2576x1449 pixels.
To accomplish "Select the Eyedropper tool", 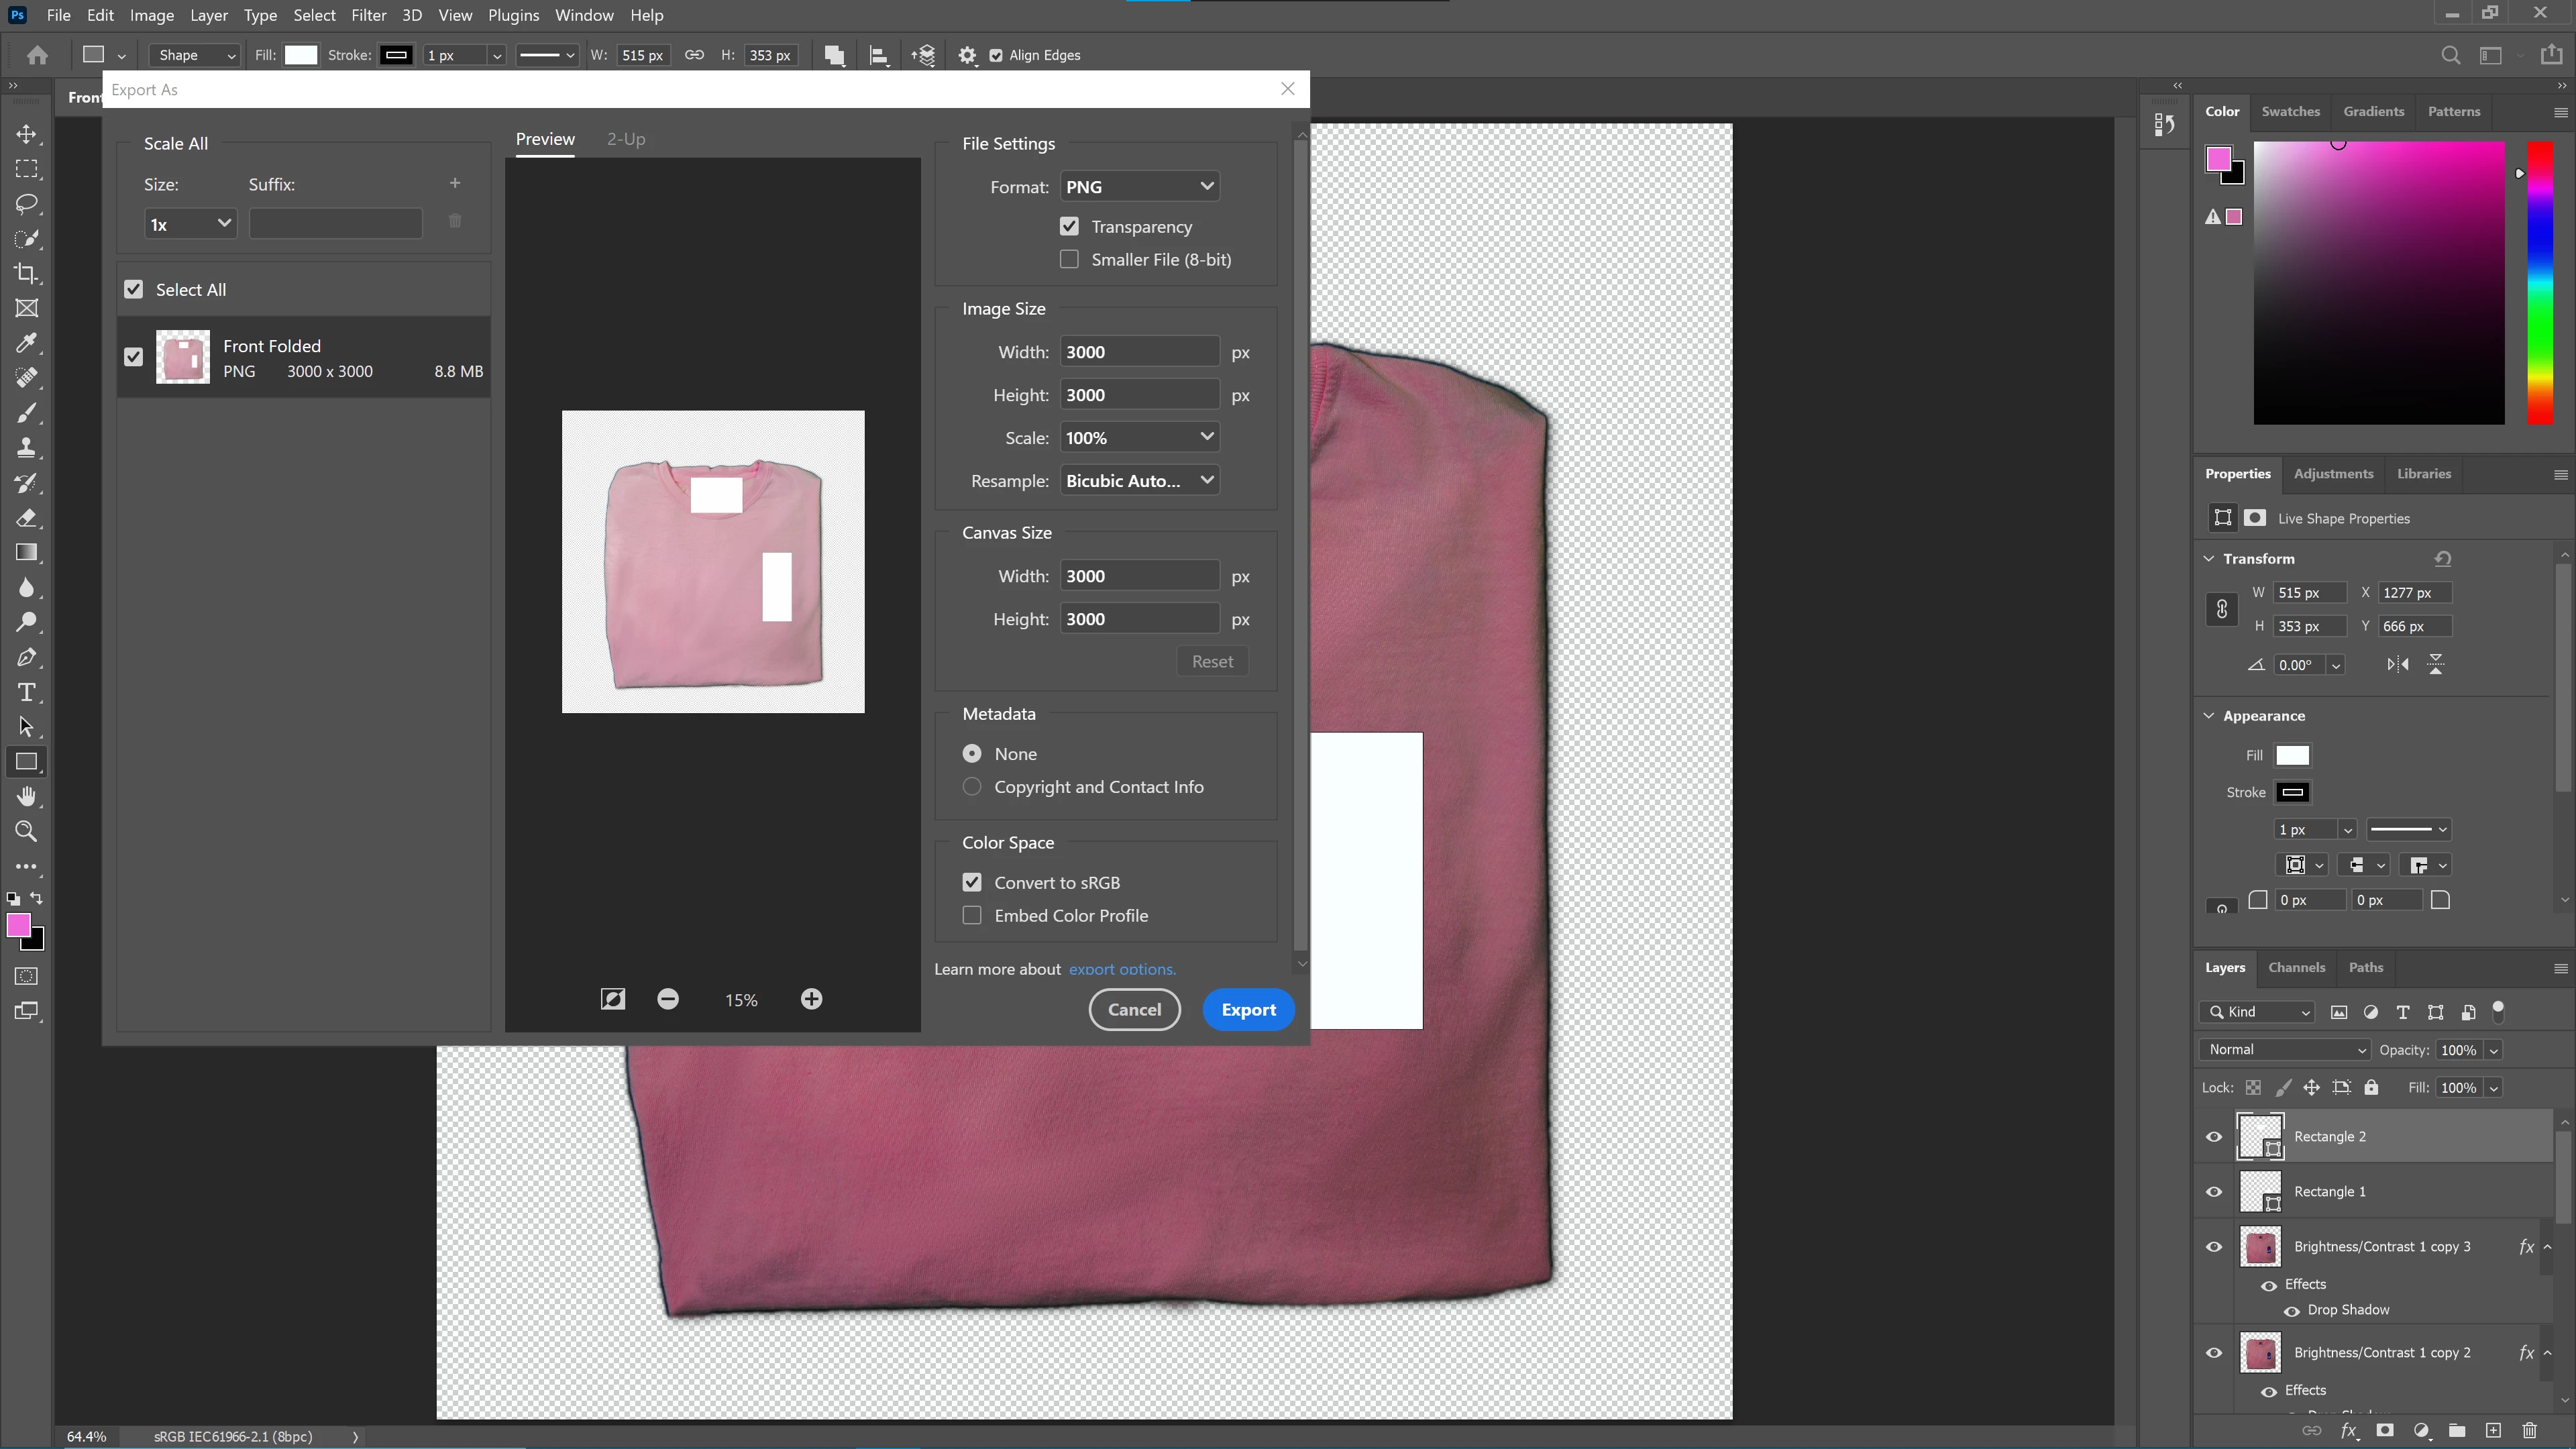I will (x=27, y=343).
